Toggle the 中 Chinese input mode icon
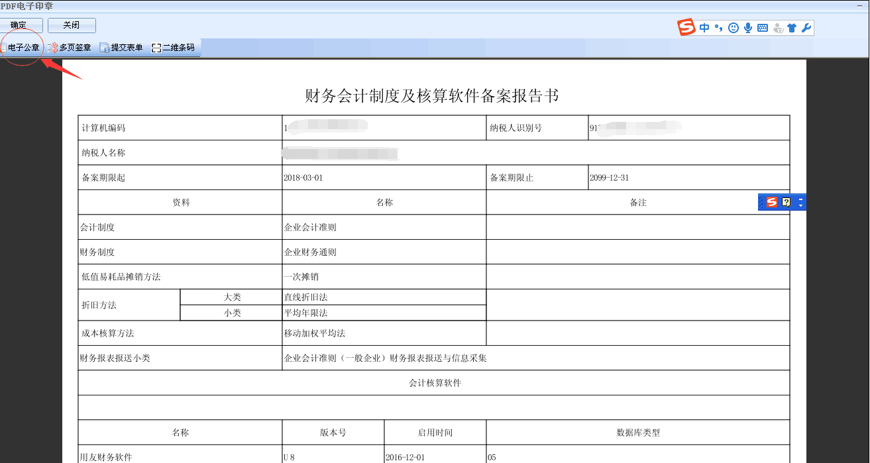This screenshot has width=870, height=463. pyautogui.click(x=704, y=28)
